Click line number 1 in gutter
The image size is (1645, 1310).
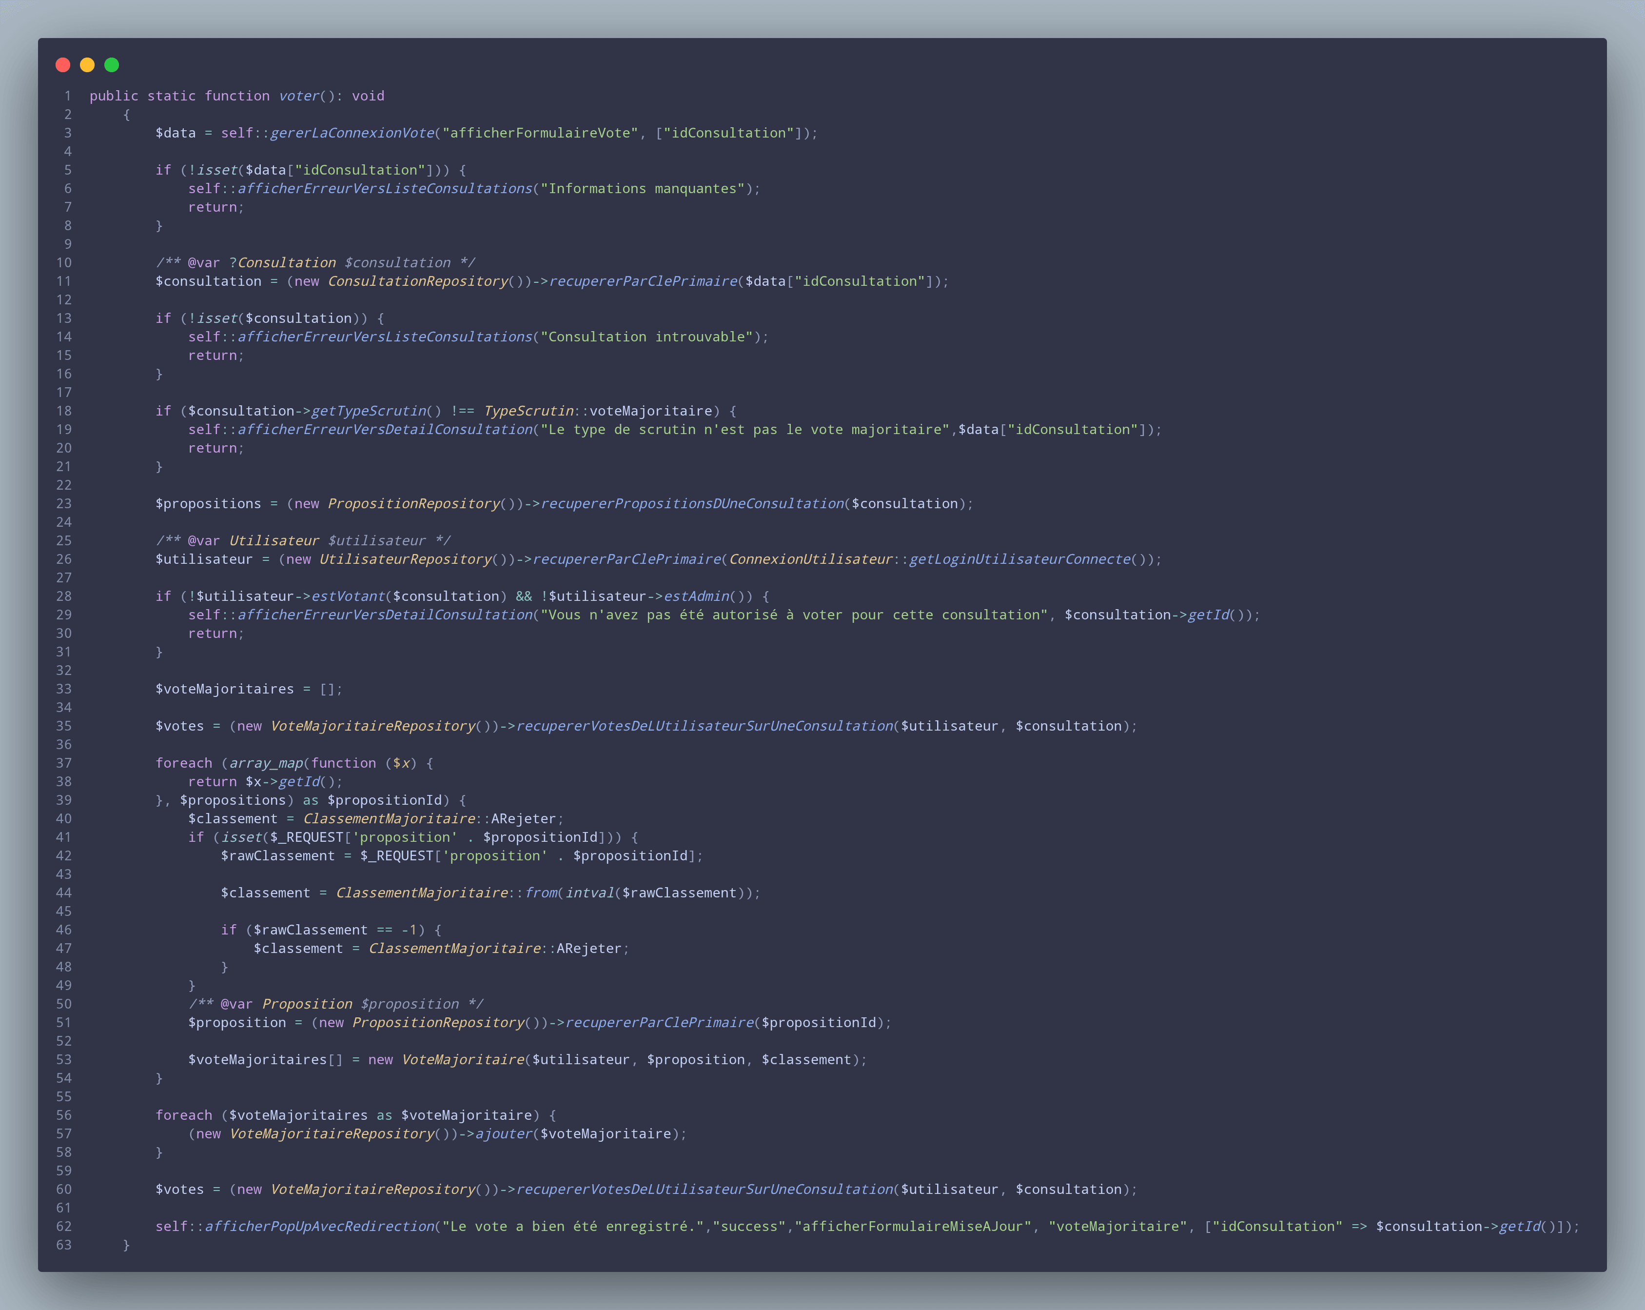point(68,96)
